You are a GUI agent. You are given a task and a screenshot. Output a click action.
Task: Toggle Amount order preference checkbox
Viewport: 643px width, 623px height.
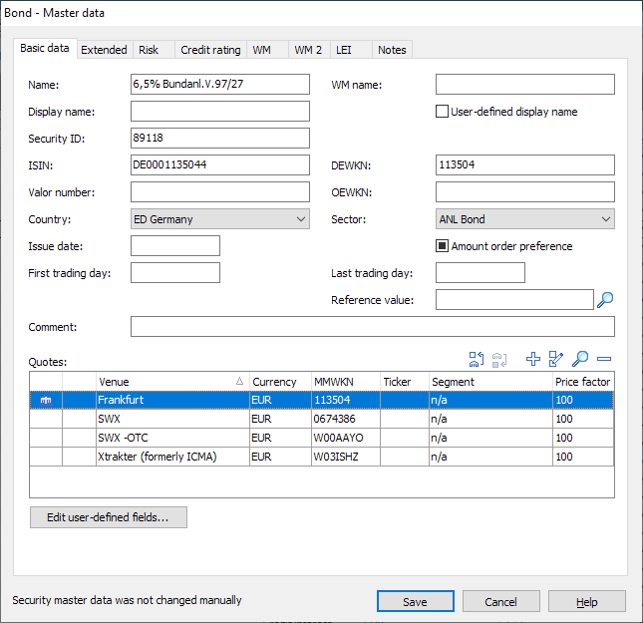tap(443, 246)
